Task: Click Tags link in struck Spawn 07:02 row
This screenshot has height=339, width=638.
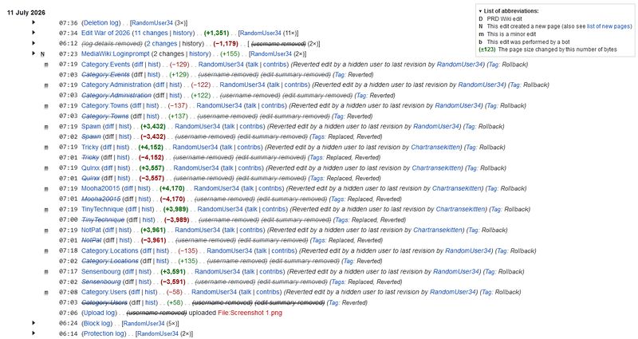Action: click(x=317, y=136)
